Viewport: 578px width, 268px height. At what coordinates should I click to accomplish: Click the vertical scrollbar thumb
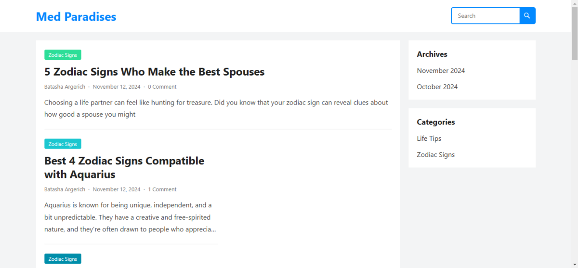point(574,33)
